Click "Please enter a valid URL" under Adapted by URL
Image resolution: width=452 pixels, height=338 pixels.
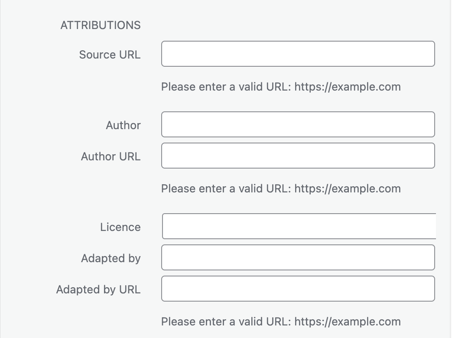coord(225,322)
